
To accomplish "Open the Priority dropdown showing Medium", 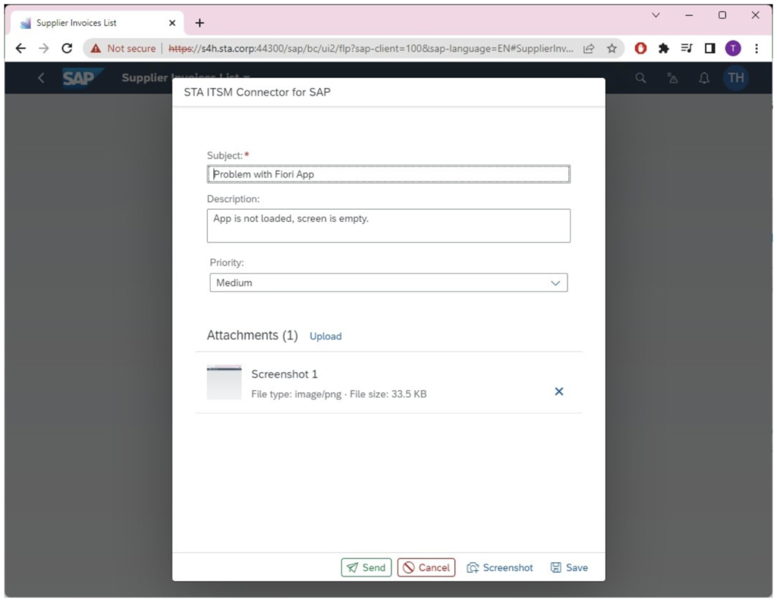I will [388, 283].
